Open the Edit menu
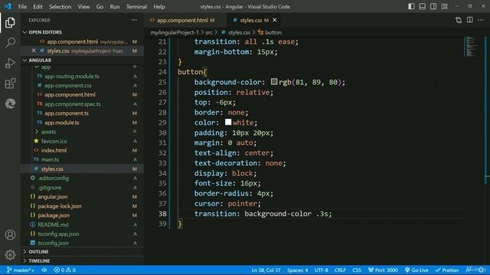The width and height of the screenshot is (490, 275). click(38, 7)
